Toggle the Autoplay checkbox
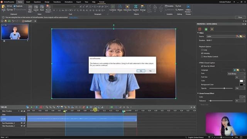This screenshot has height=139, width=247. [202, 53]
